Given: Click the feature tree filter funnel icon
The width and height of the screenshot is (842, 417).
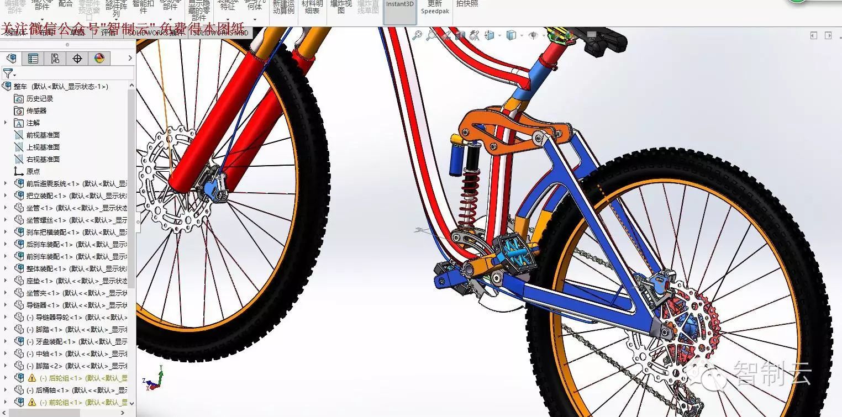Looking at the screenshot, I should pos(8,73).
